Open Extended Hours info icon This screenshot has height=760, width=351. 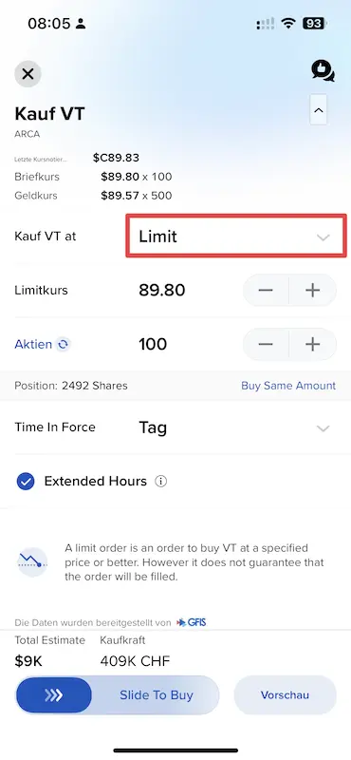point(160,482)
